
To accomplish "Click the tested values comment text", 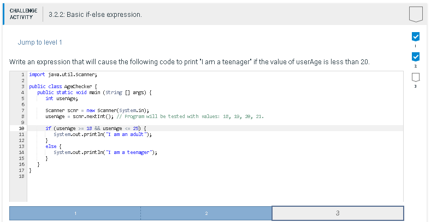I will tap(190, 116).
